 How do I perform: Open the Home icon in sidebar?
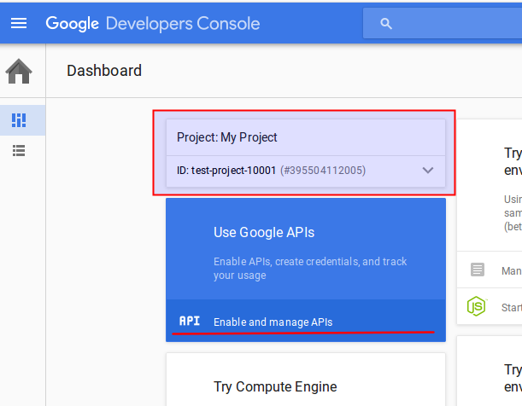[x=19, y=71]
